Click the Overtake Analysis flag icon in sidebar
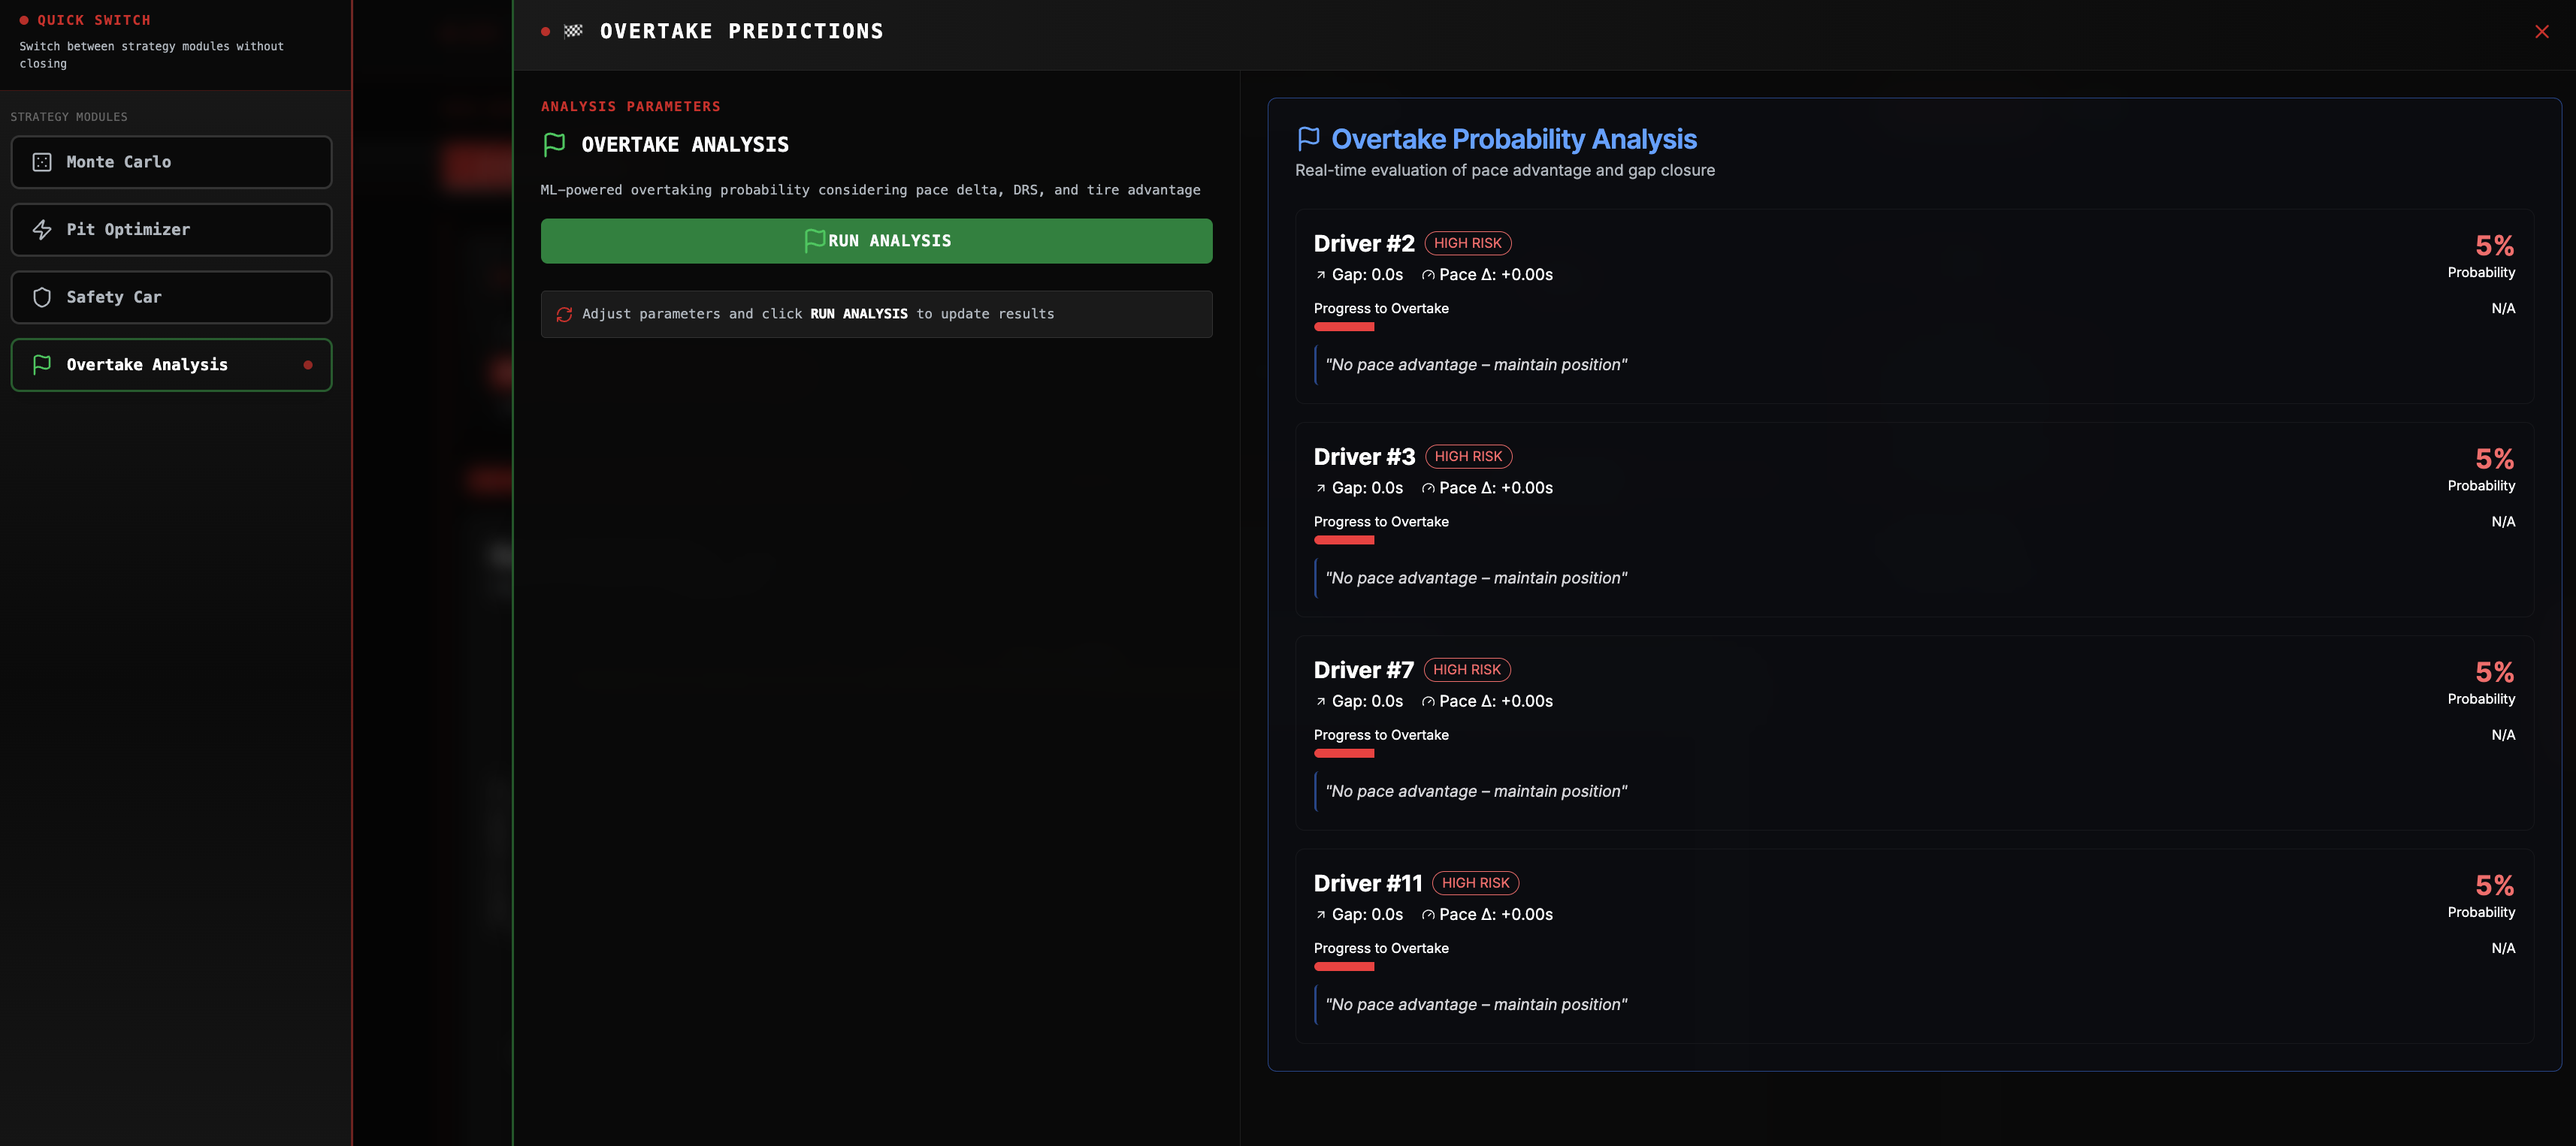2576x1146 pixels. pyautogui.click(x=42, y=365)
